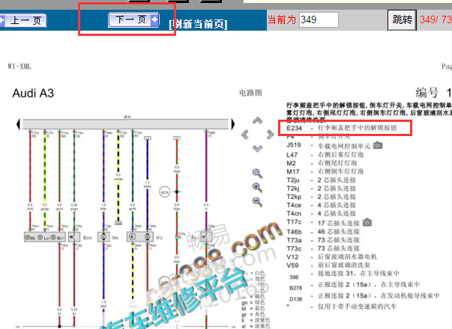Select the J519 车载电网控制单元 entry

(x=328, y=146)
